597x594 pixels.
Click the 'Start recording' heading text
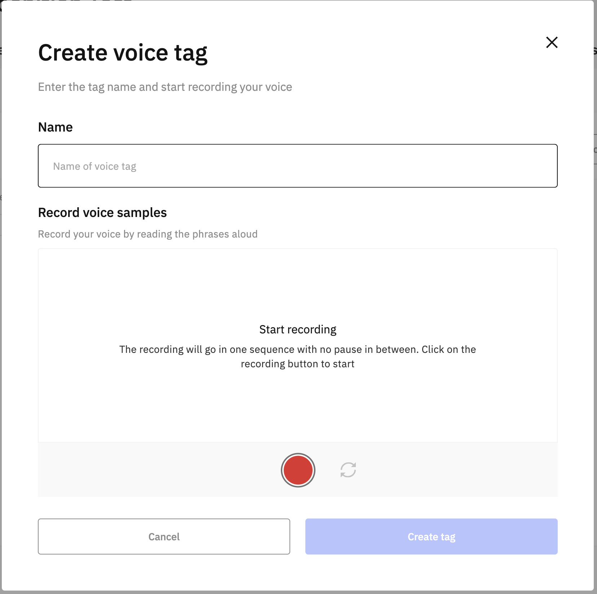(x=298, y=329)
